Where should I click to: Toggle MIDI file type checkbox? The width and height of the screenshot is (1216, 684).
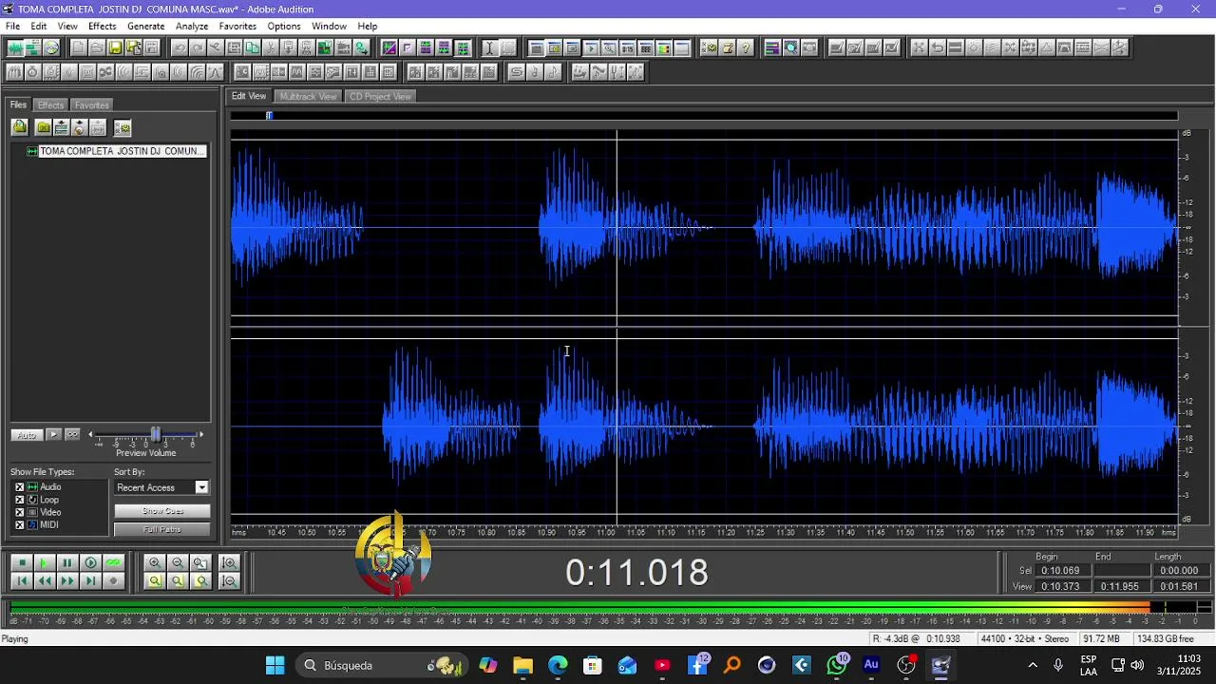pos(19,524)
